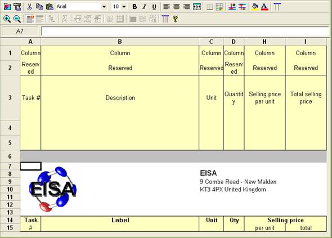
Task: Open the font size 10 dropdown
Action: point(124,7)
